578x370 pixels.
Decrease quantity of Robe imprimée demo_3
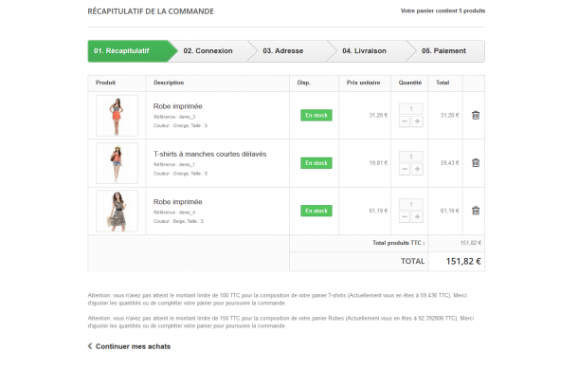[x=405, y=121]
